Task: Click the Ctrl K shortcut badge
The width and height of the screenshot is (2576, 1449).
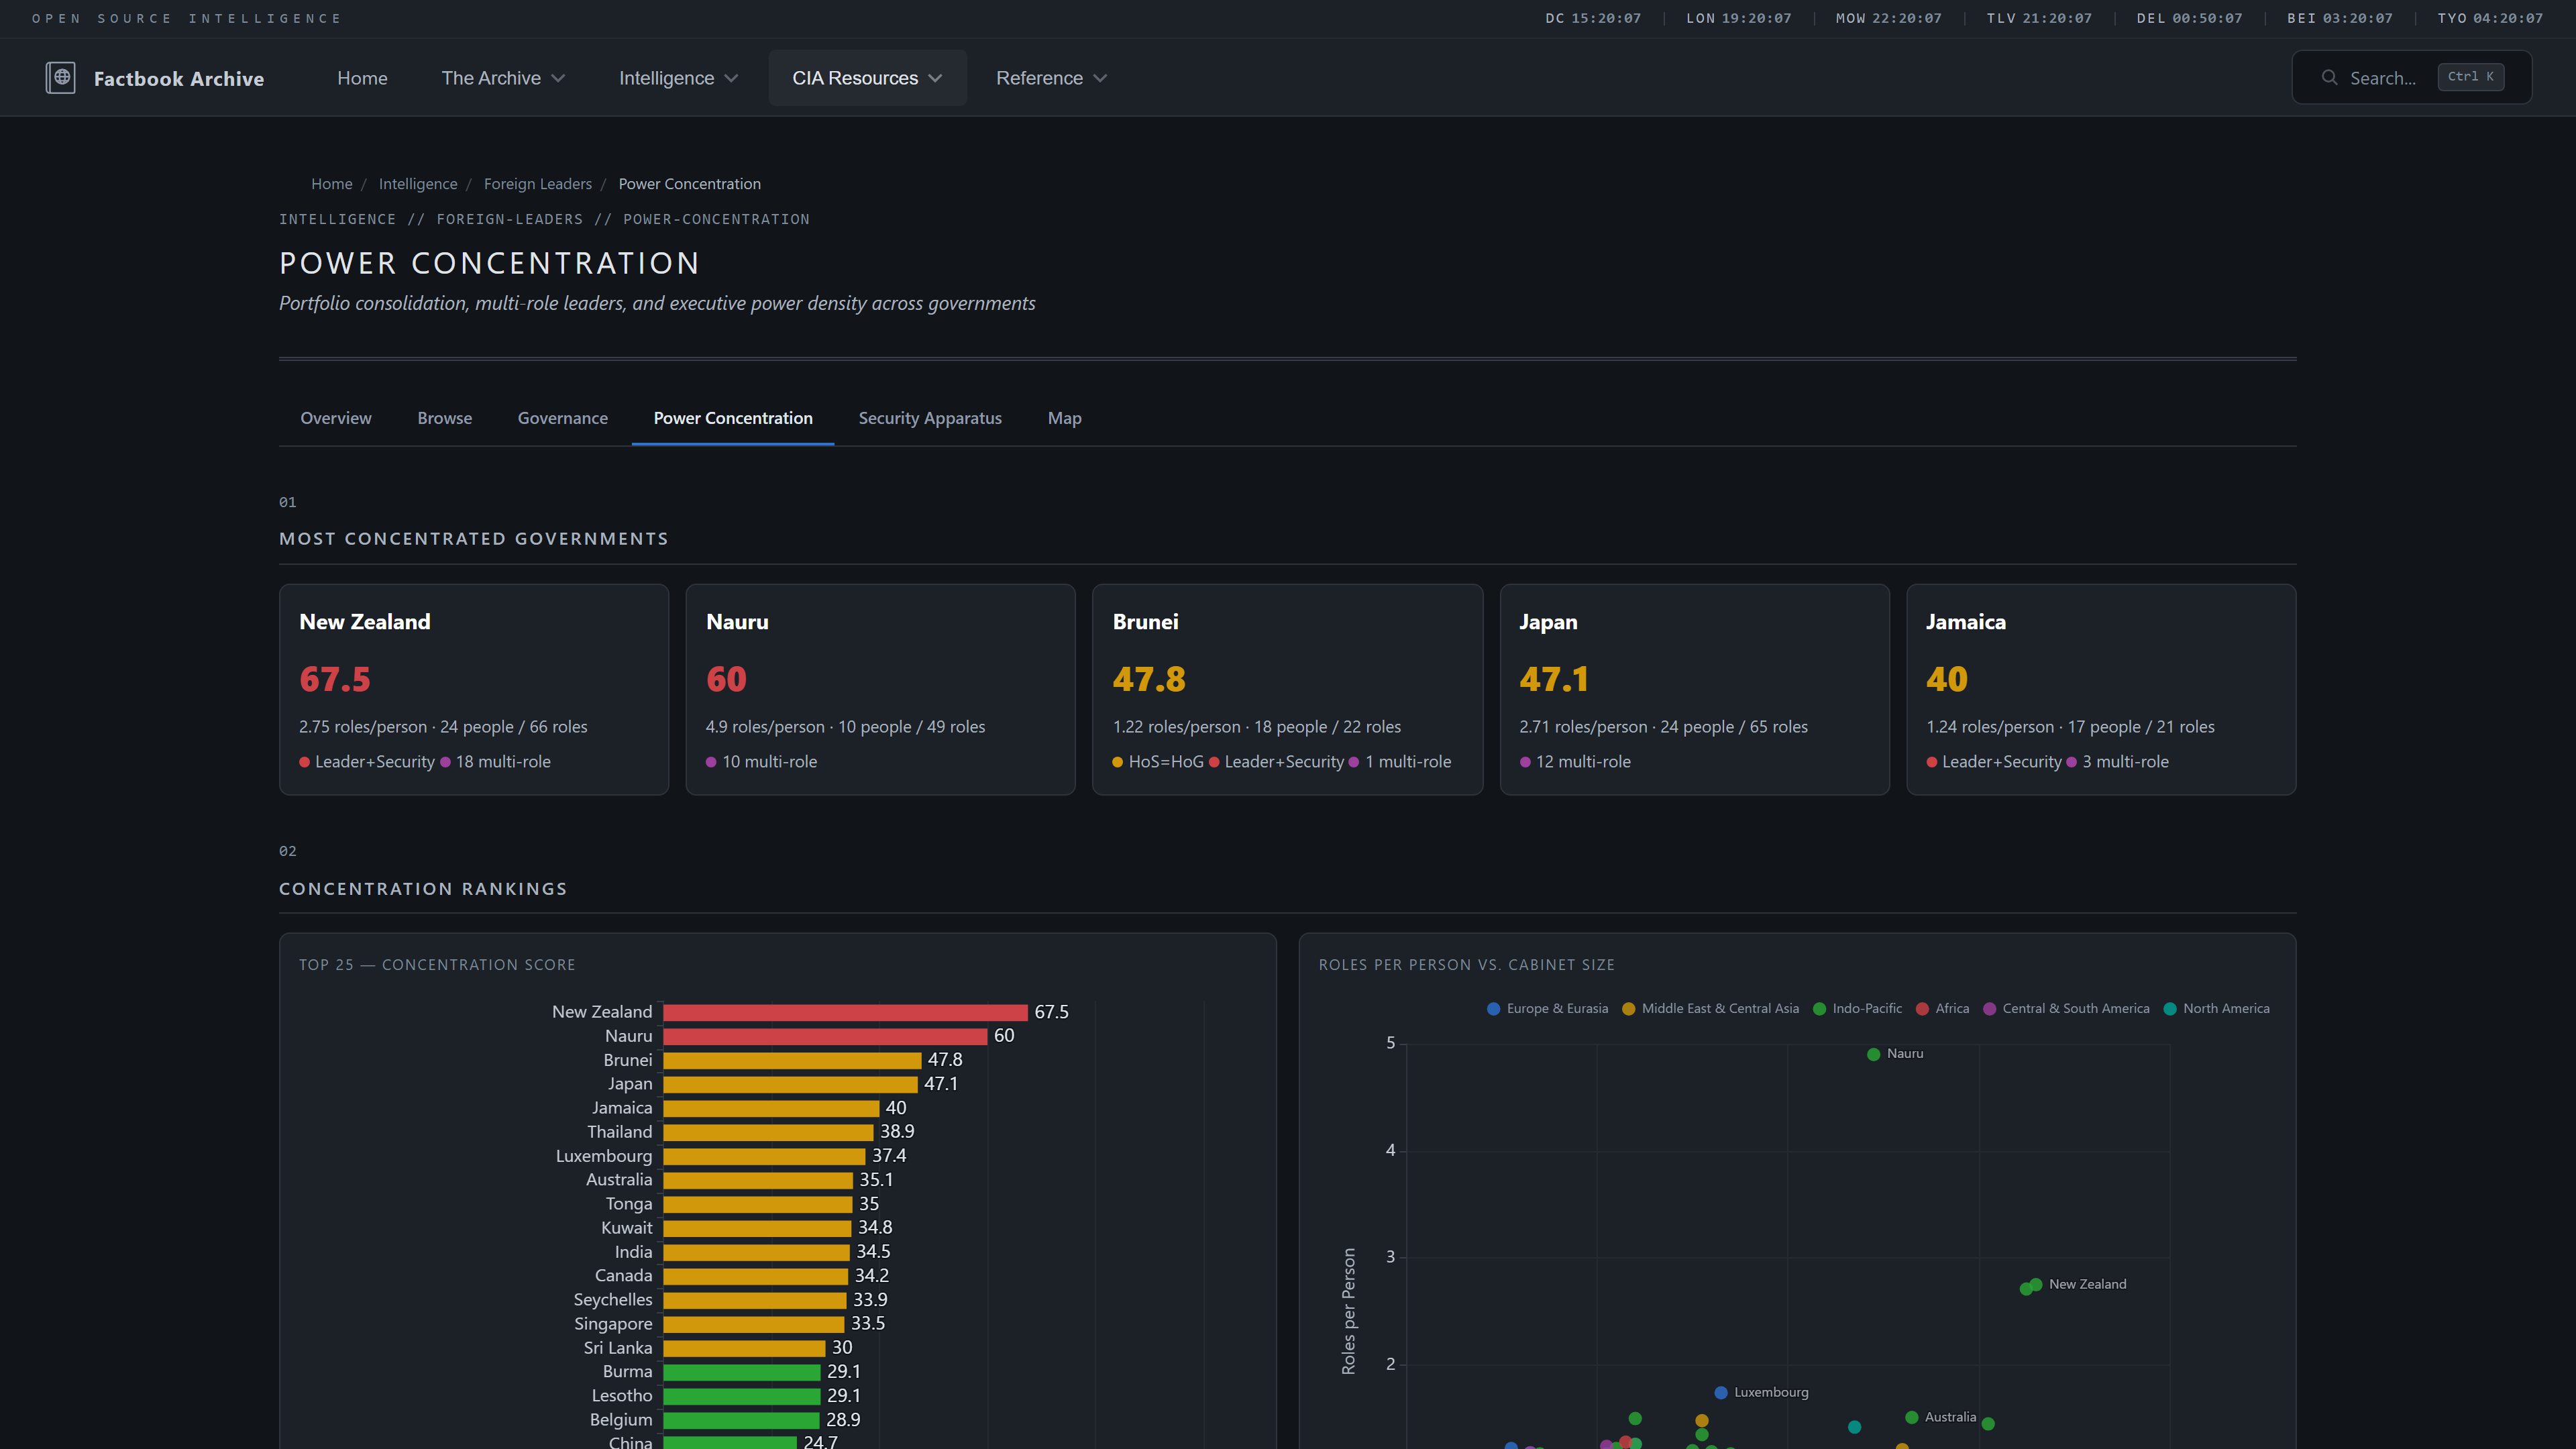Action: [x=2470, y=77]
